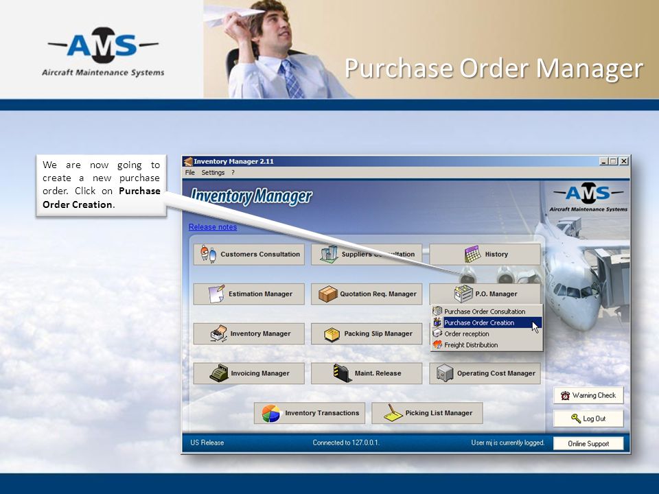Click the Order reception menu icon

(x=437, y=333)
